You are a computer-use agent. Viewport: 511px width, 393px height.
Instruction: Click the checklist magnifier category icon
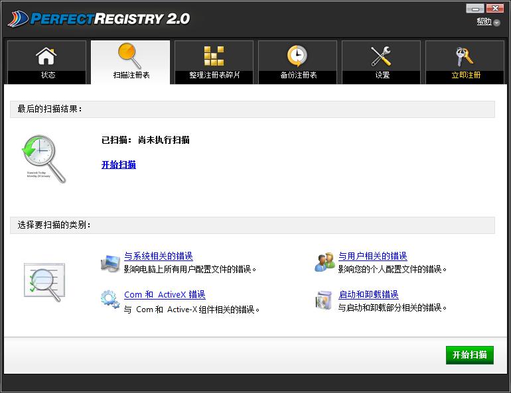pyautogui.click(x=44, y=281)
